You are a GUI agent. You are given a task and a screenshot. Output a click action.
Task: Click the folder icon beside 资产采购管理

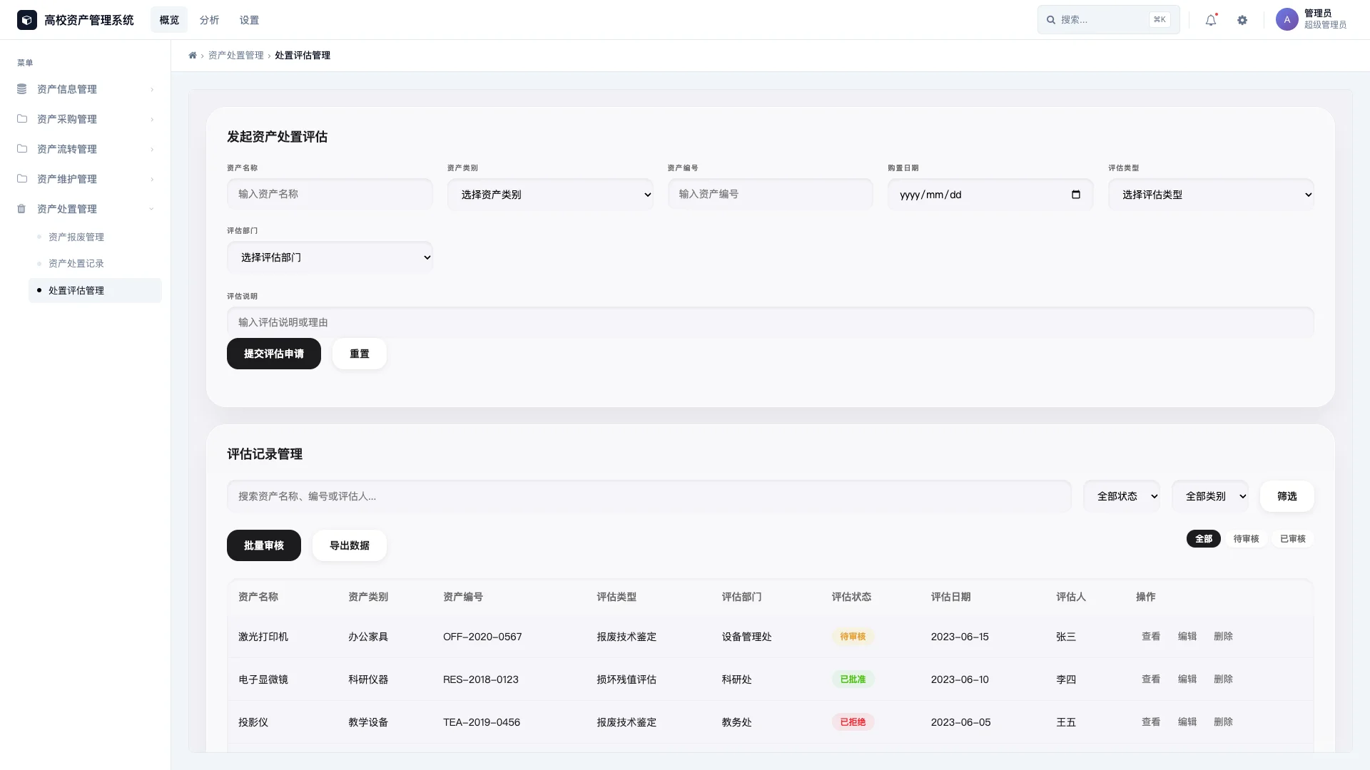(22, 118)
